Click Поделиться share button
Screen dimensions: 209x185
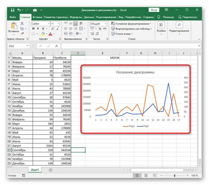pos(188,17)
